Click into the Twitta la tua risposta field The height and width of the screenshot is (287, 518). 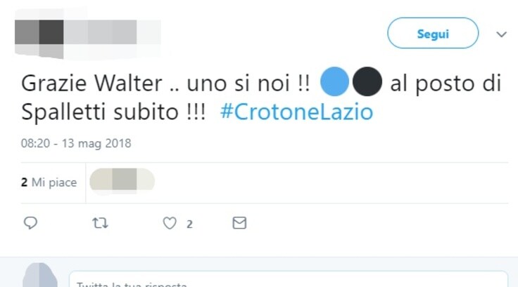288,279
